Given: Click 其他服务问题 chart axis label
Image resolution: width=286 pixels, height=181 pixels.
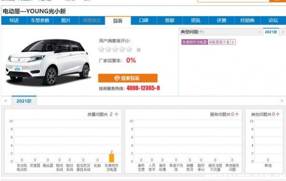Looking at the screenshot, I should click(232, 168).
